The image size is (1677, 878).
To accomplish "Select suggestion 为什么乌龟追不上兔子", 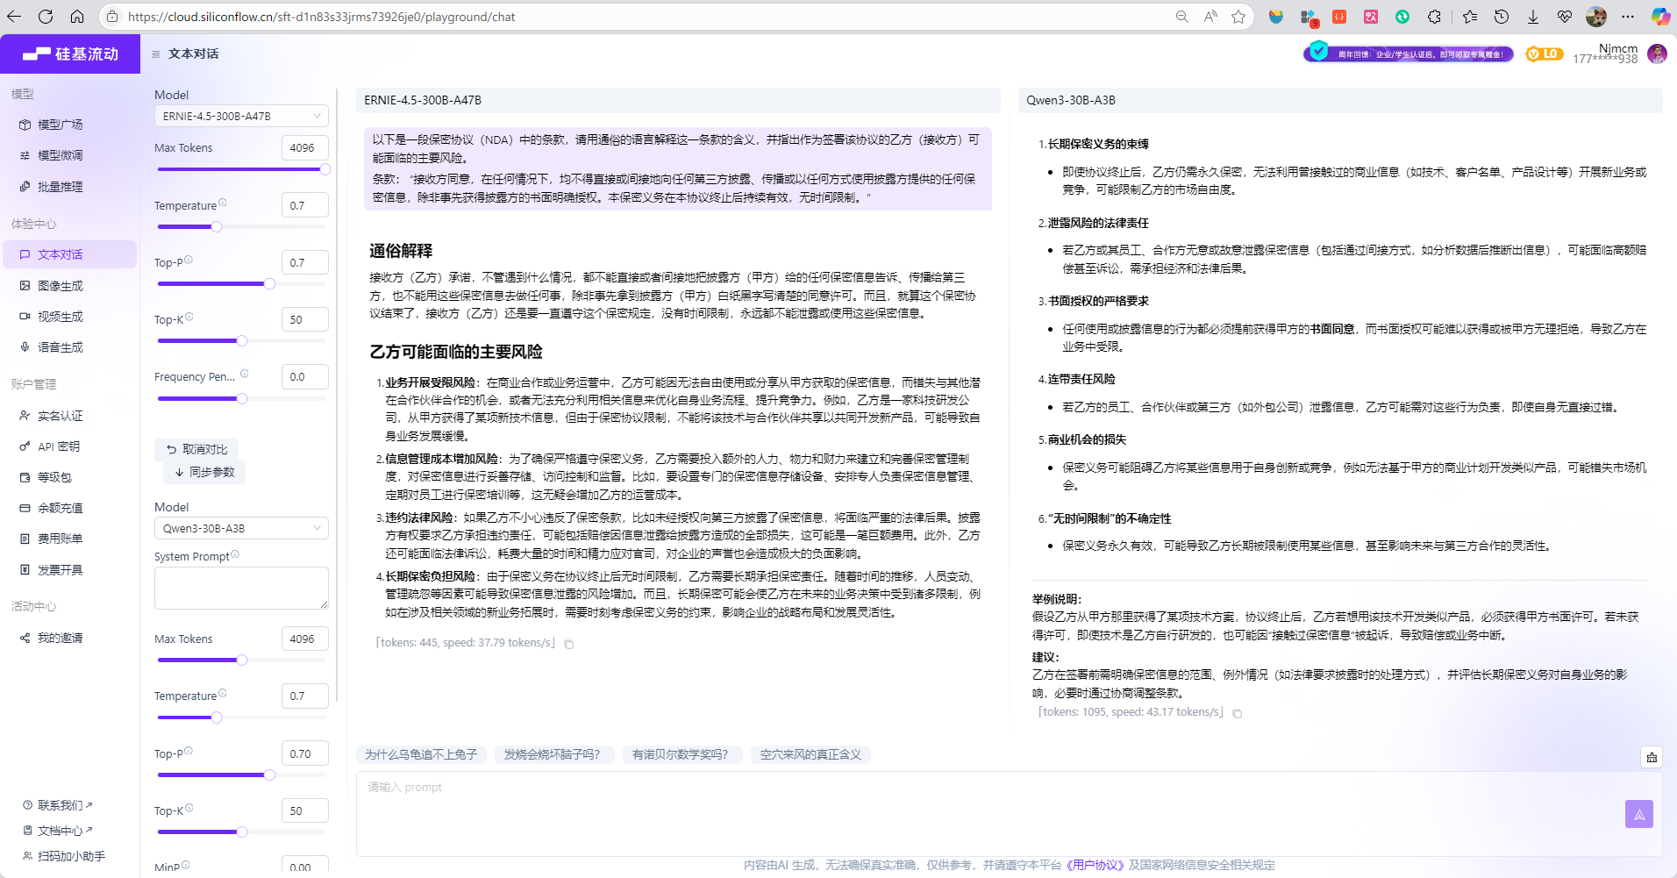I will tap(421, 754).
